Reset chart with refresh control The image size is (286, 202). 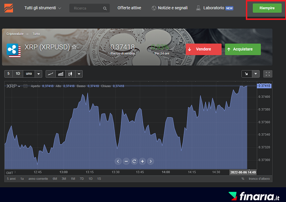tap(134, 161)
